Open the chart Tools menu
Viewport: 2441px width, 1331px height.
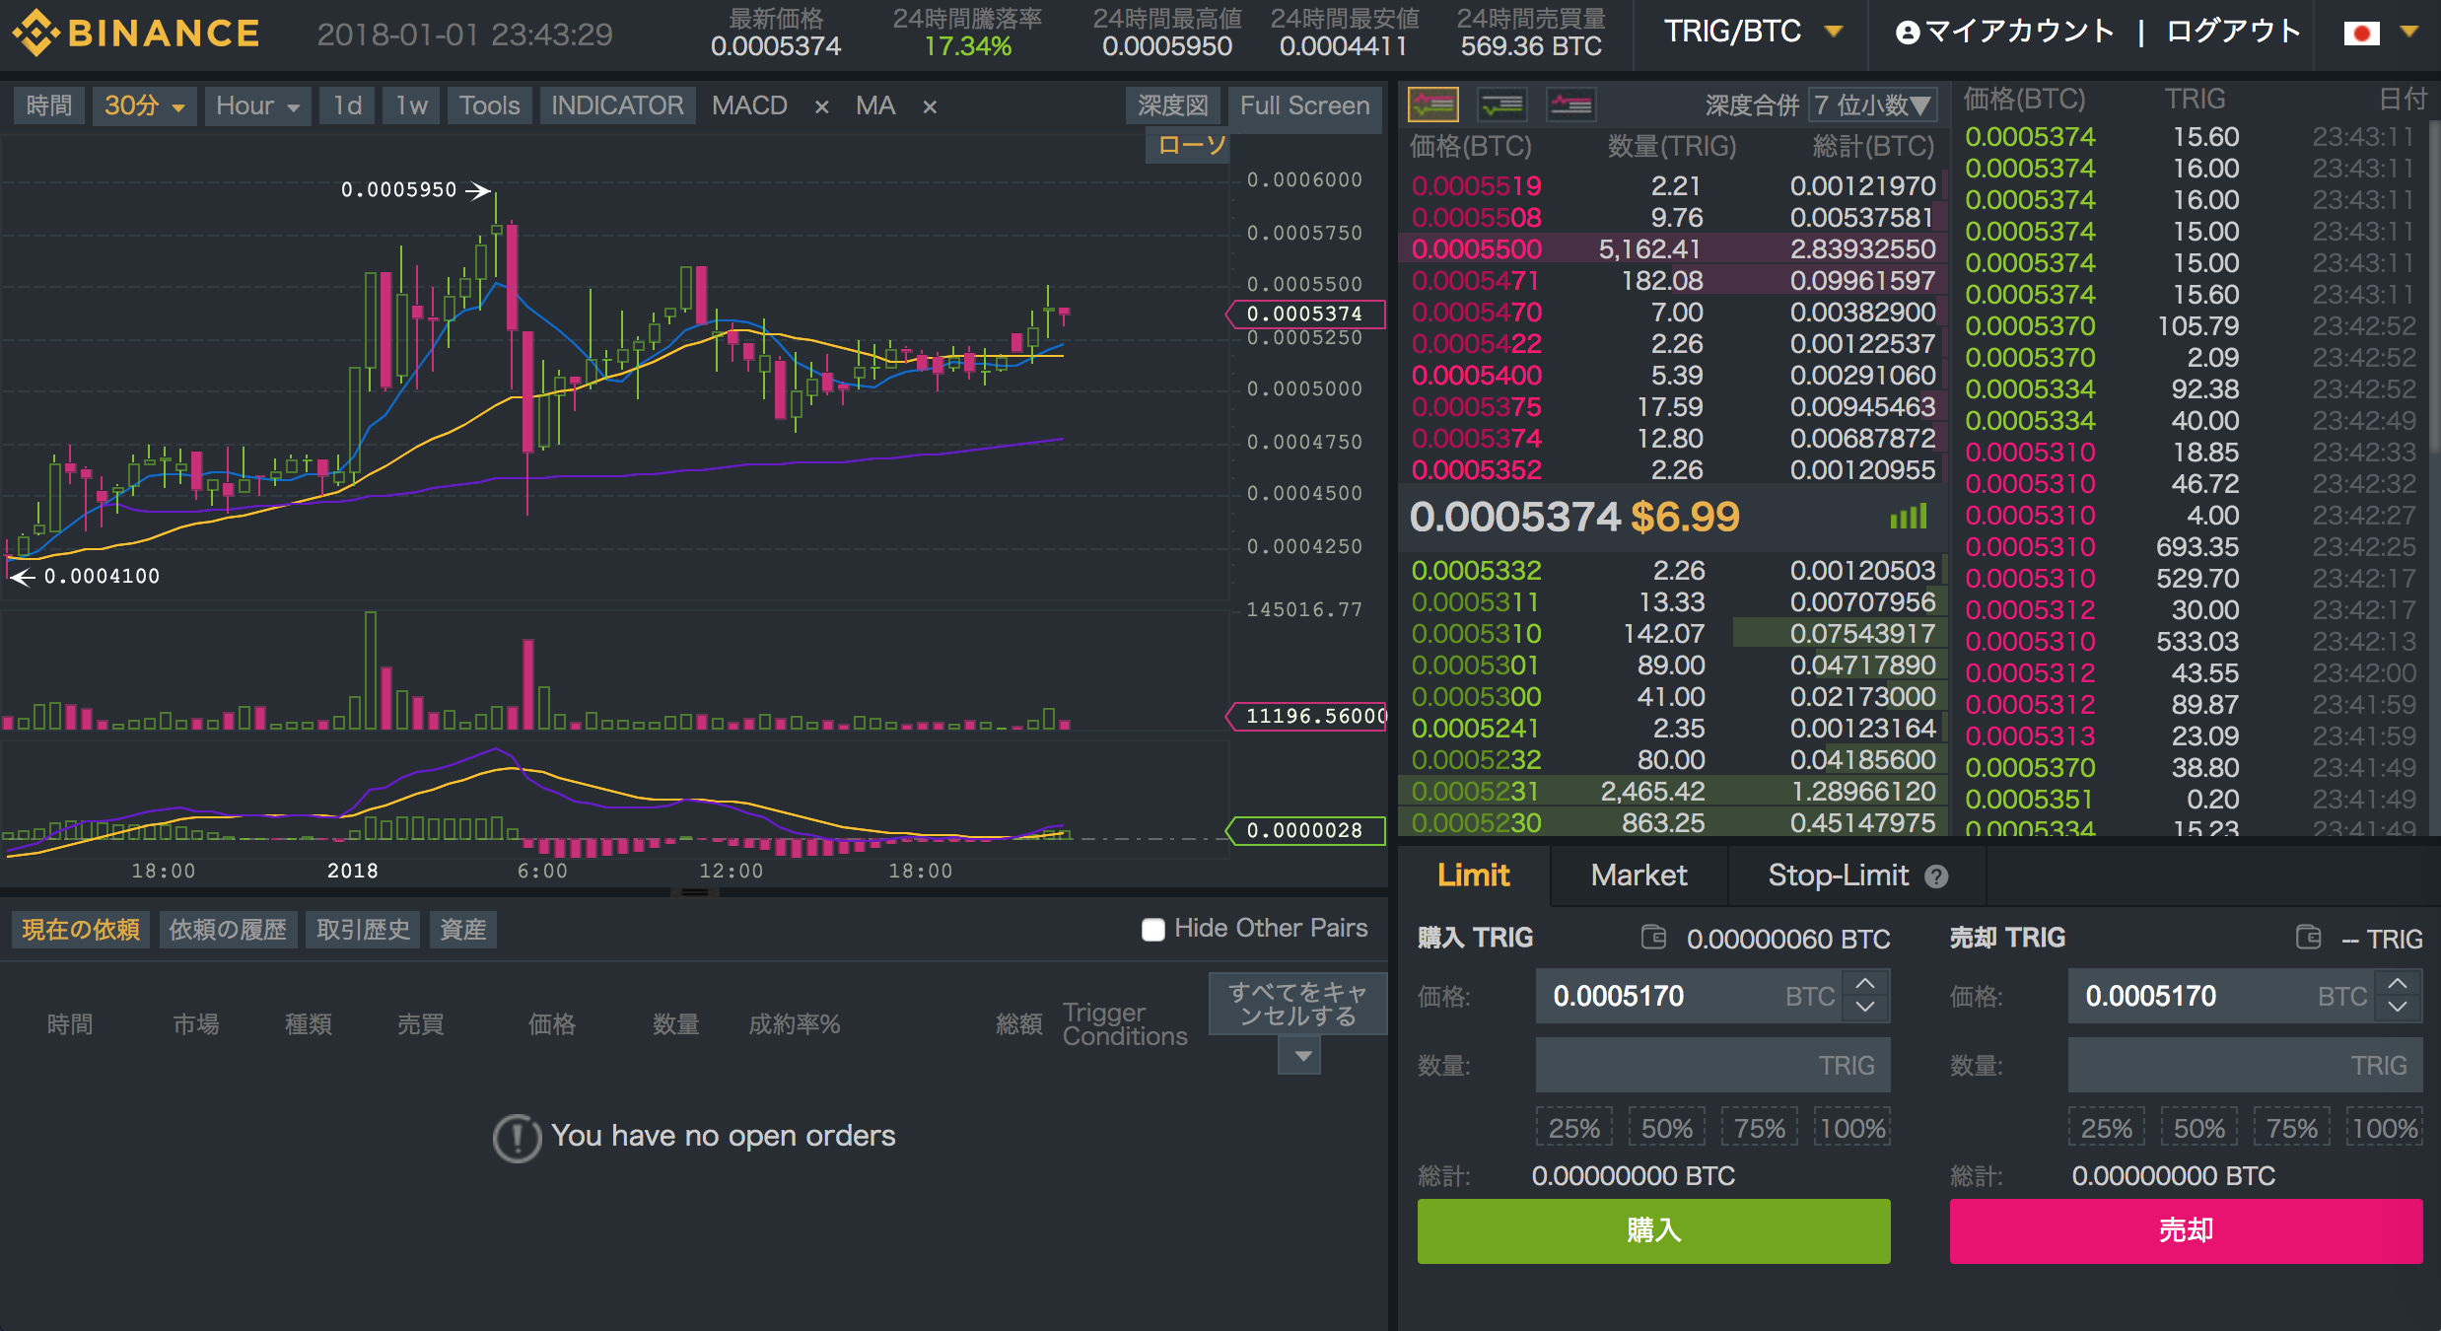[489, 105]
